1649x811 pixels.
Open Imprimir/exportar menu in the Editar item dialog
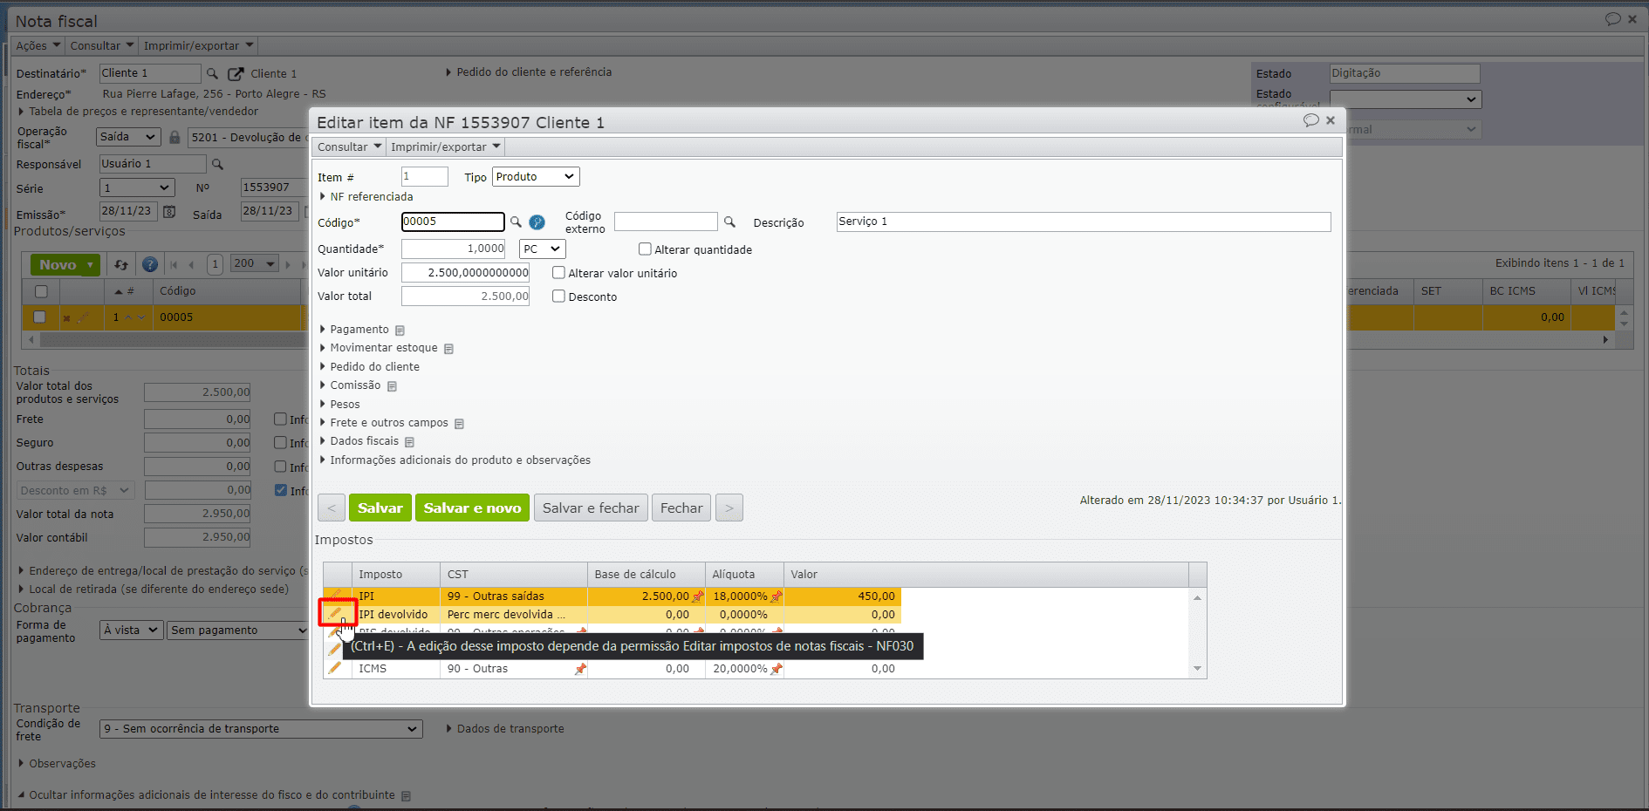click(446, 147)
